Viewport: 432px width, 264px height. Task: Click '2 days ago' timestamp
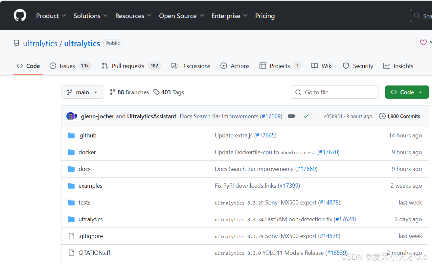coord(408,219)
